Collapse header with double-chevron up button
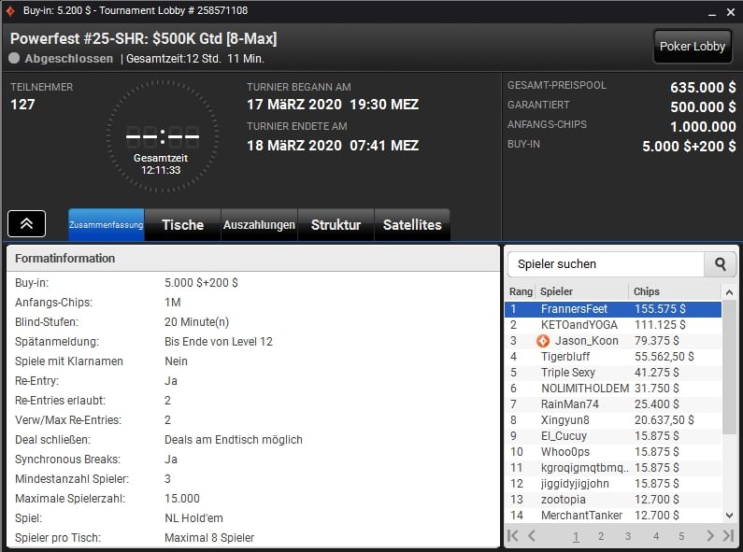Viewport: 743px width, 552px height. pyautogui.click(x=27, y=224)
